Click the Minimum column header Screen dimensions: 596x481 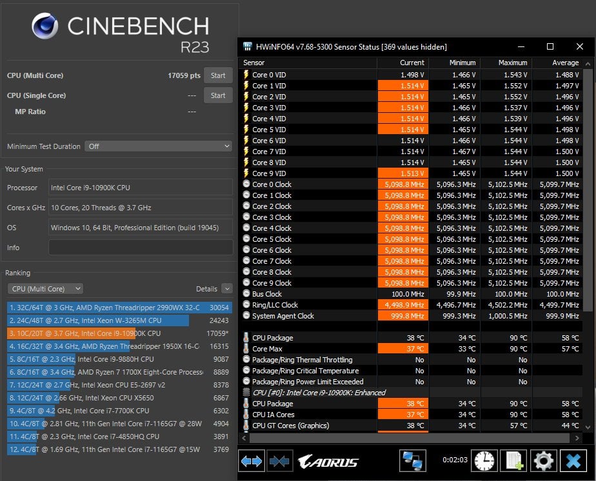click(455, 63)
